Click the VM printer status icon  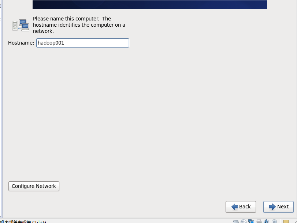coord(259,221)
